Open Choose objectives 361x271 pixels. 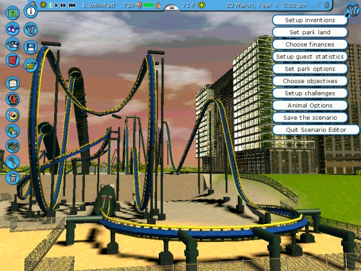coord(310,81)
